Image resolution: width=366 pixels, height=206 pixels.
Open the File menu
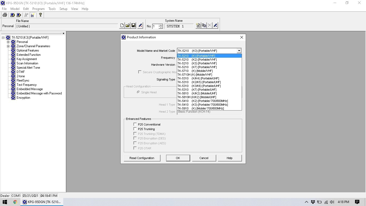(4, 9)
